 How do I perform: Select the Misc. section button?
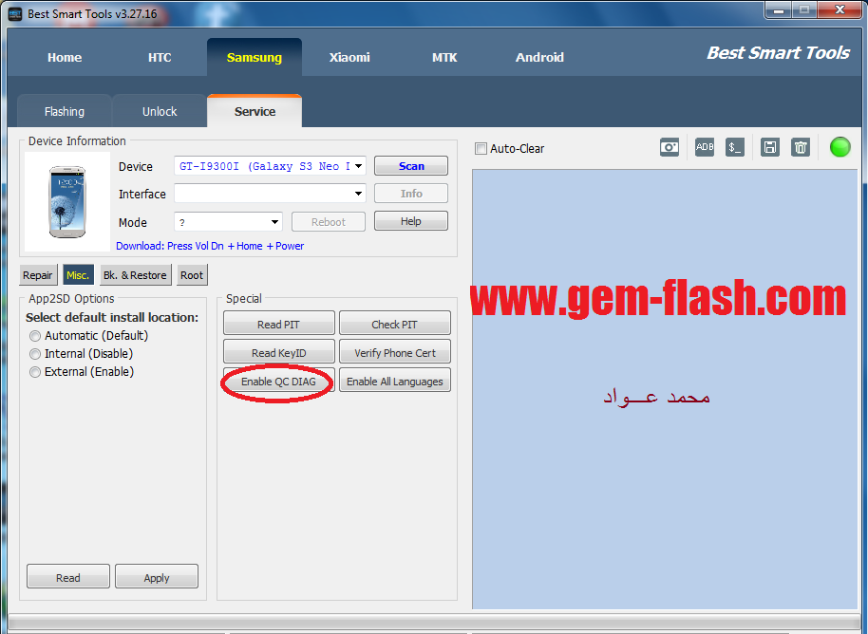click(x=78, y=275)
